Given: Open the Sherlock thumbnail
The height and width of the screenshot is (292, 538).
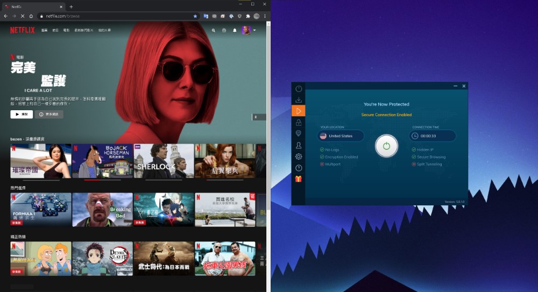Looking at the screenshot, I should [x=164, y=161].
